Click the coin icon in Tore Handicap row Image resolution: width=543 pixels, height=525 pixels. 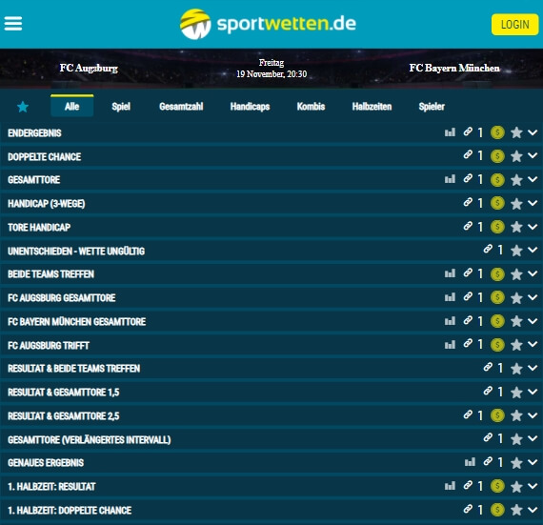[x=497, y=227]
